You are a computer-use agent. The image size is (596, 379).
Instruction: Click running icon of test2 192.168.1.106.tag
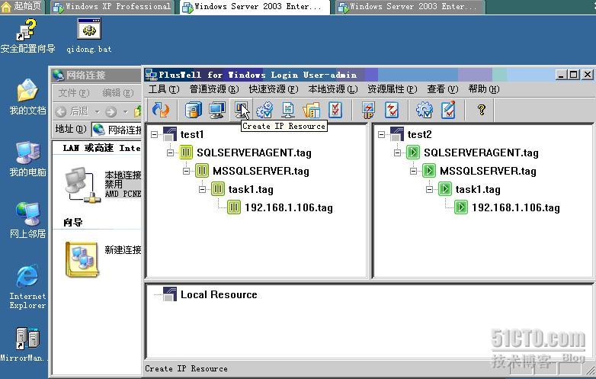tap(460, 207)
